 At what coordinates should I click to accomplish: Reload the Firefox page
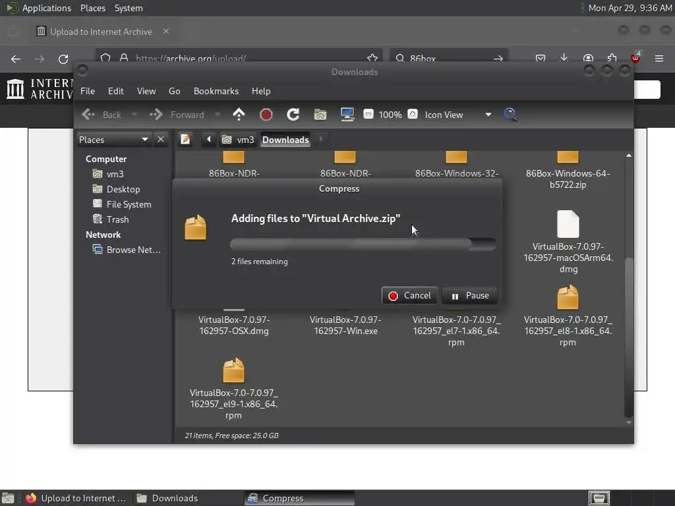pyautogui.click(x=63, y=59)
